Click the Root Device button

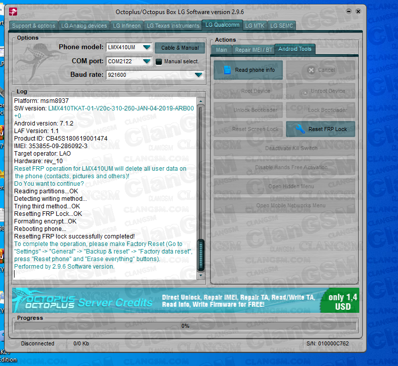coord(248,91)
